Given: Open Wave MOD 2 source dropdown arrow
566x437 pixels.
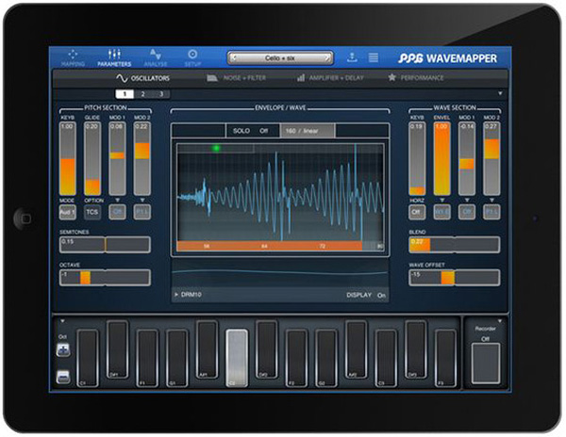Looking at the screenshot, I should [491, 200].
